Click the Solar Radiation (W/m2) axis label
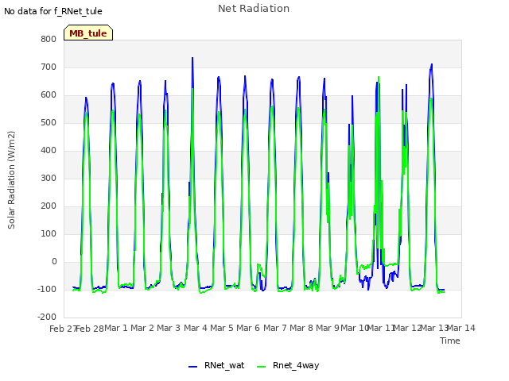 point(11,180)
